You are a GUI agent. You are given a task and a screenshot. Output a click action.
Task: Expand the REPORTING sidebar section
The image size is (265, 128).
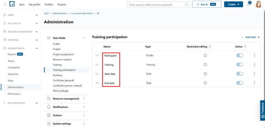click(x=37, y=40)
